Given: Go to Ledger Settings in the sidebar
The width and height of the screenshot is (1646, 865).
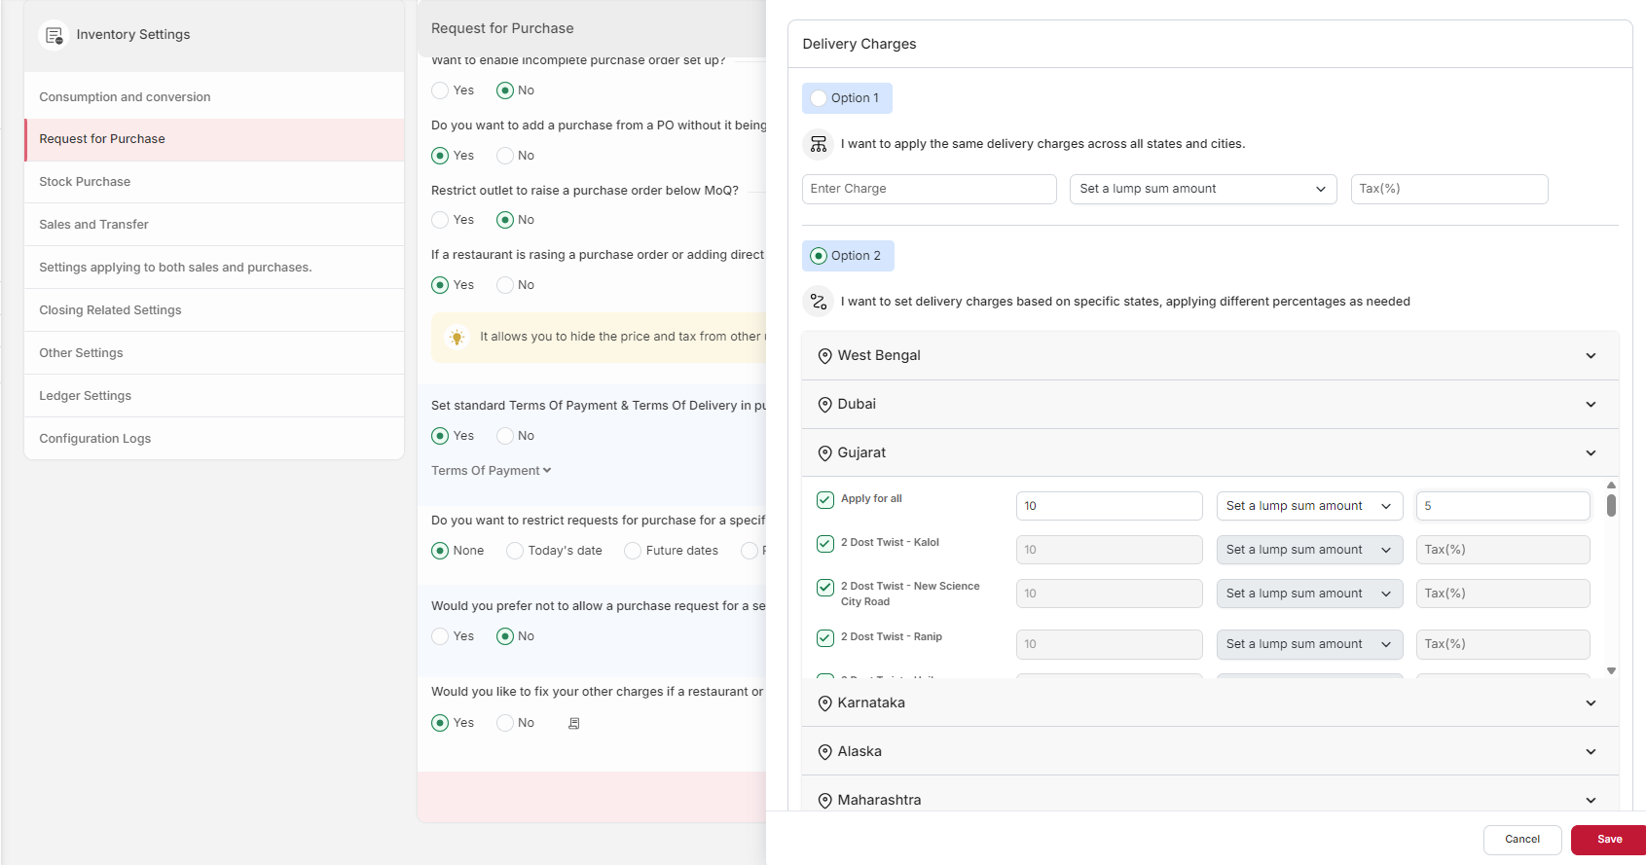Looking at the screenshot, I should point(85,396).
